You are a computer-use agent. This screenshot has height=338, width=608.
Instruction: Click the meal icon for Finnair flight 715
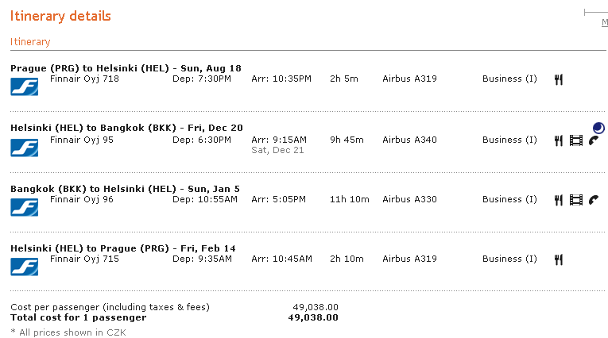point(559,259)
